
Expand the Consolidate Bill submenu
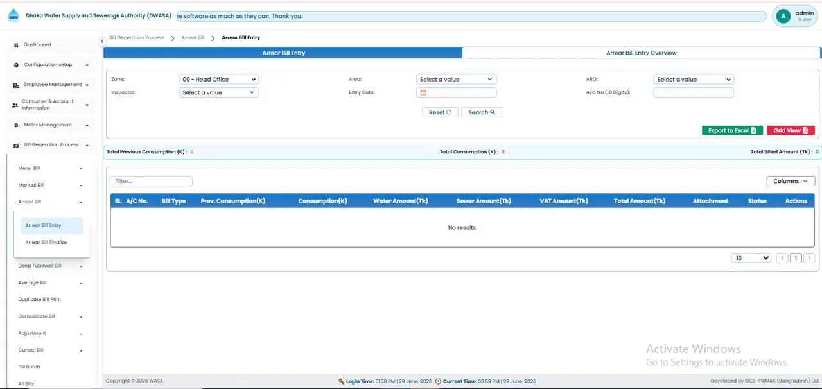tap(81, 317)
